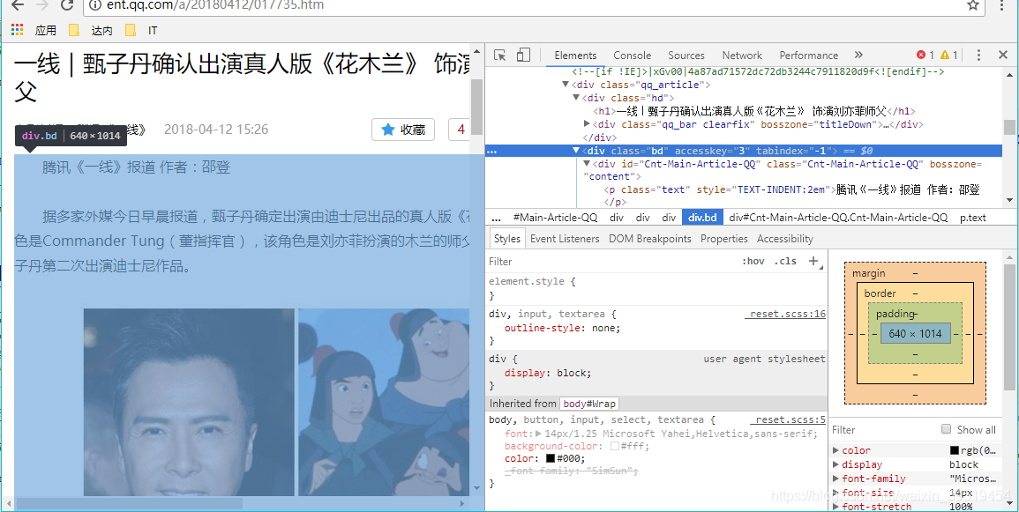Expand the computed font-size property
Viewport: 1019px width, 512px height.
click(836, 493)
